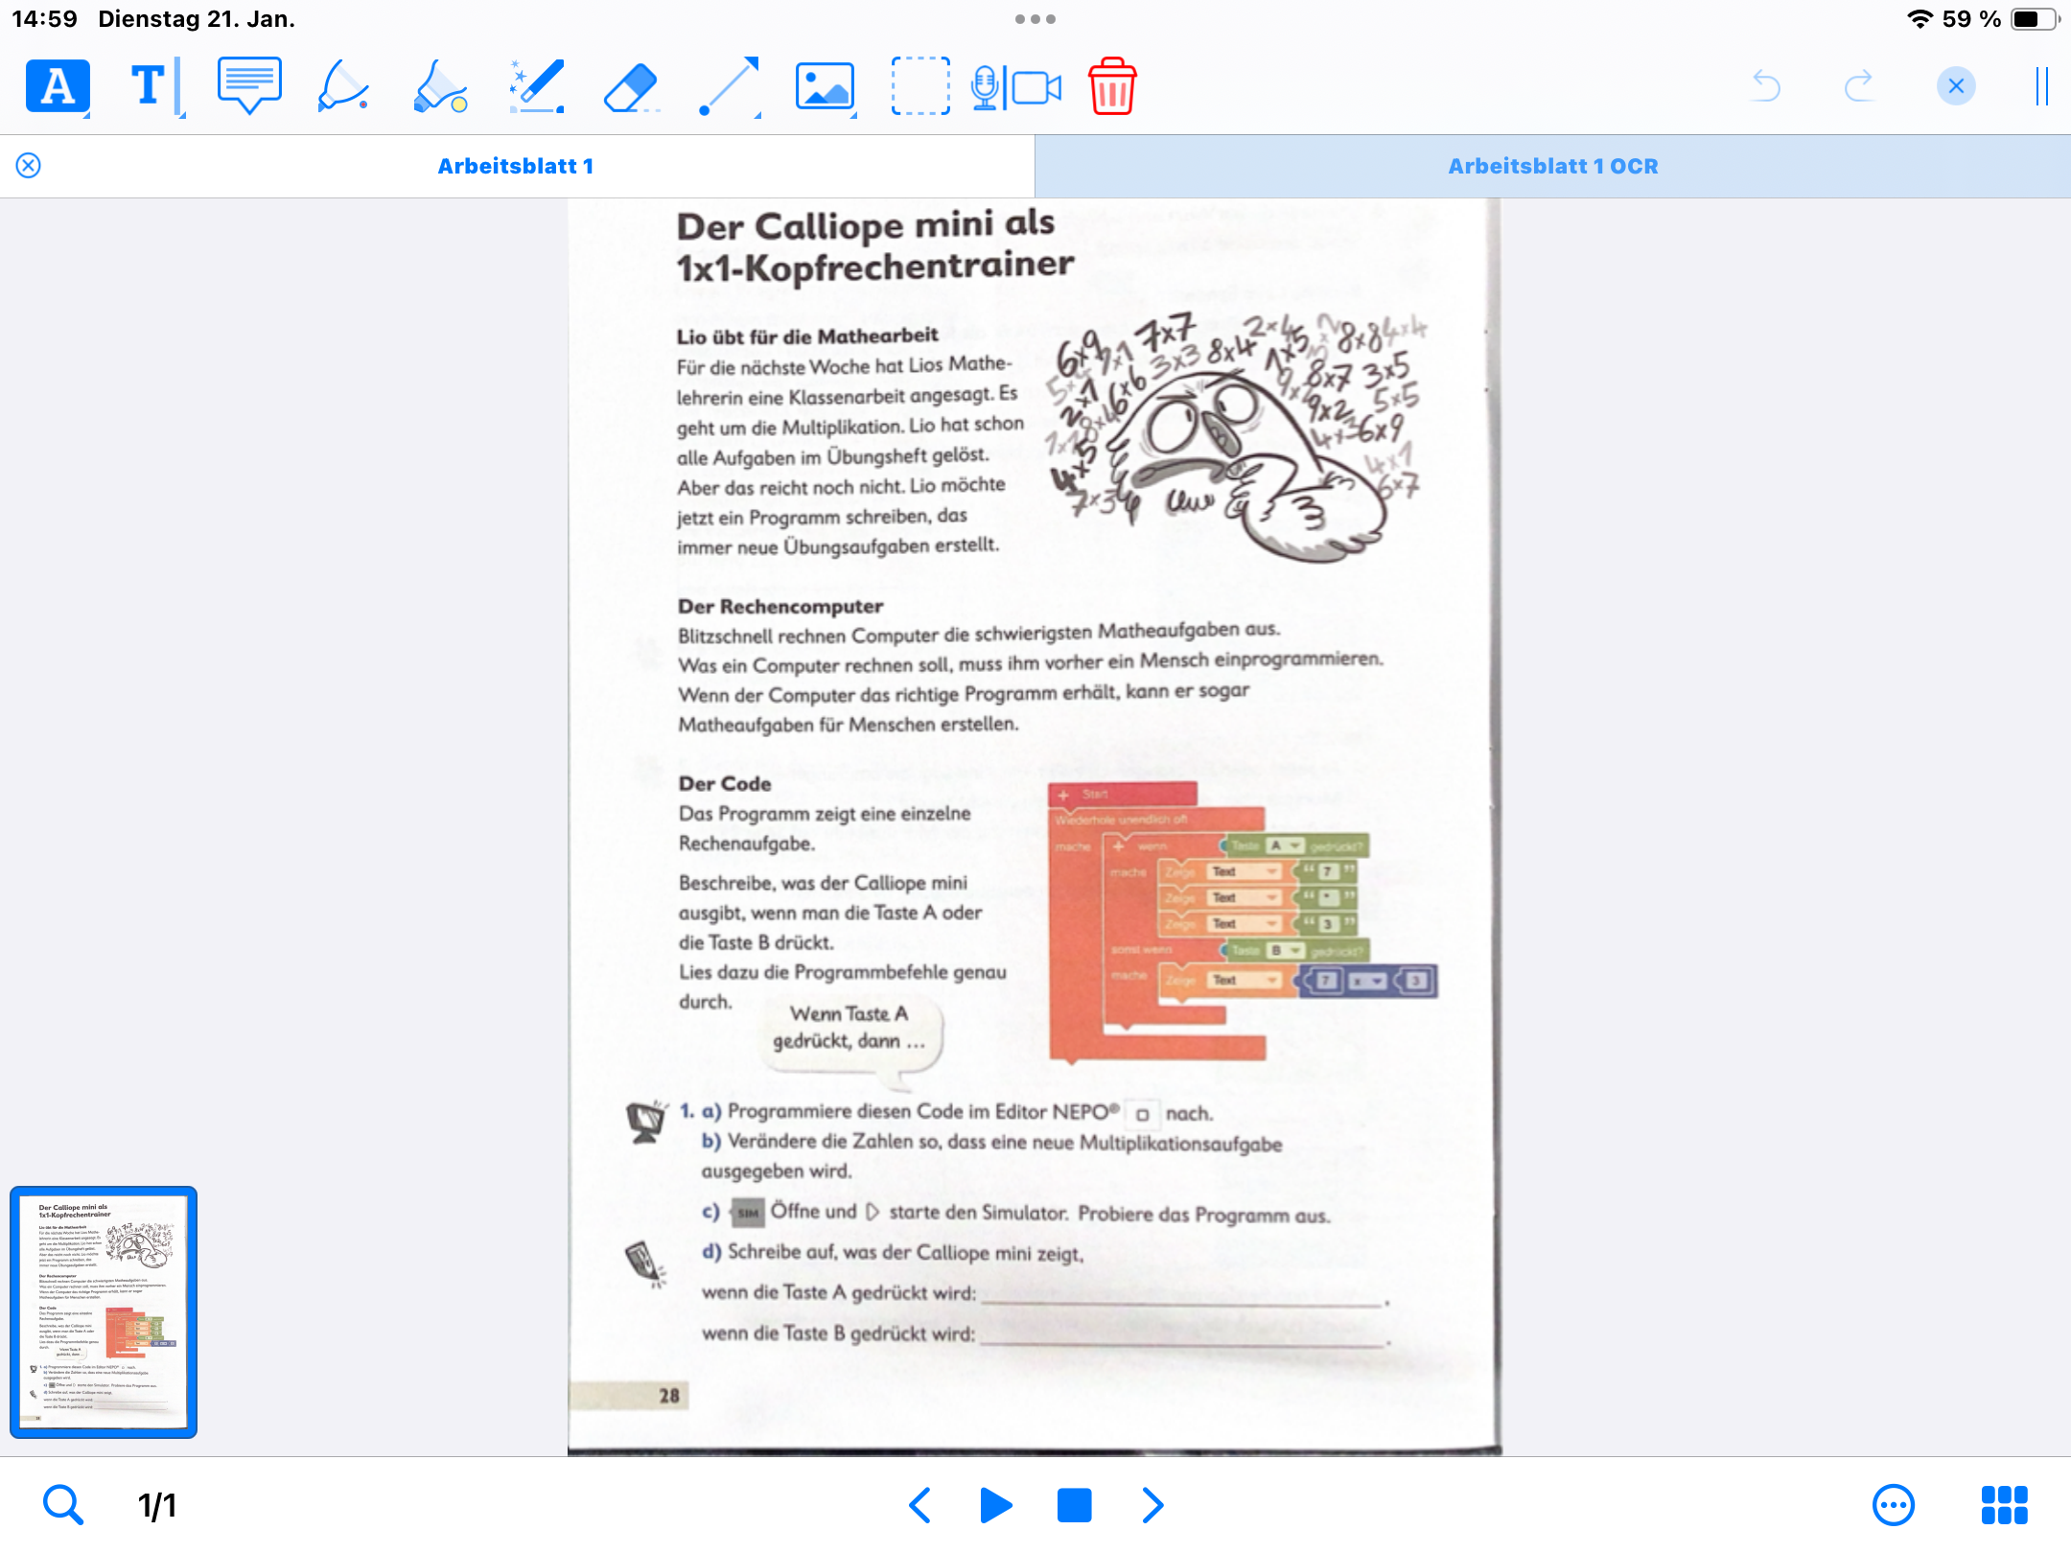Screen dimensions: 2071x1553
Task: Delete using the red trash icon
Action: click(x=1112, y=86)
